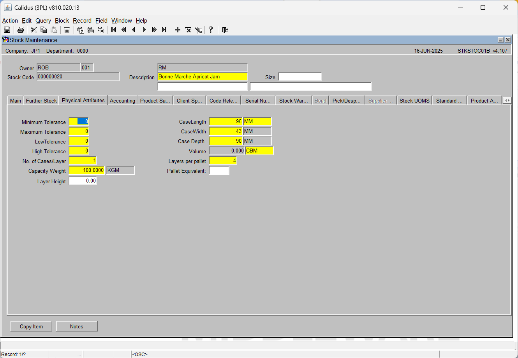Minimize the Stock Maintenance inner window
The image size is (518, 358).
(x=501, y=40)
